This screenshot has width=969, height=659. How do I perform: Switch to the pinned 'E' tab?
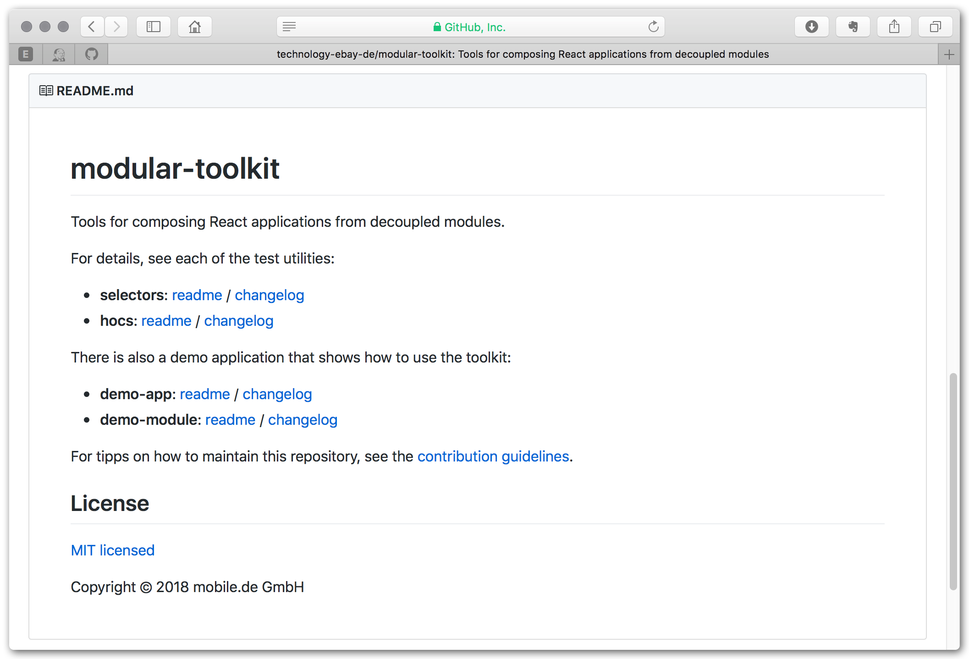click(x=26, y=54)
